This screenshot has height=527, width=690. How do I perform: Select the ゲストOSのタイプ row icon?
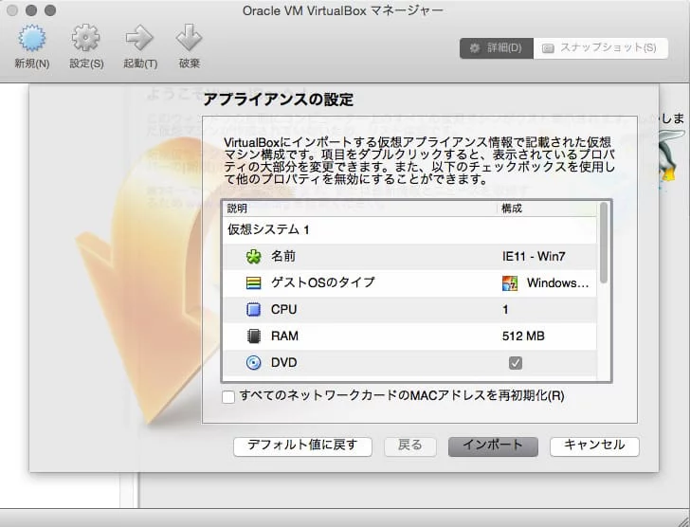[x=253, y=282]
